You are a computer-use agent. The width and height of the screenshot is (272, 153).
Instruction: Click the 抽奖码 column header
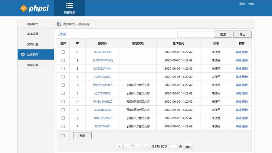click(x=102, y=43)
